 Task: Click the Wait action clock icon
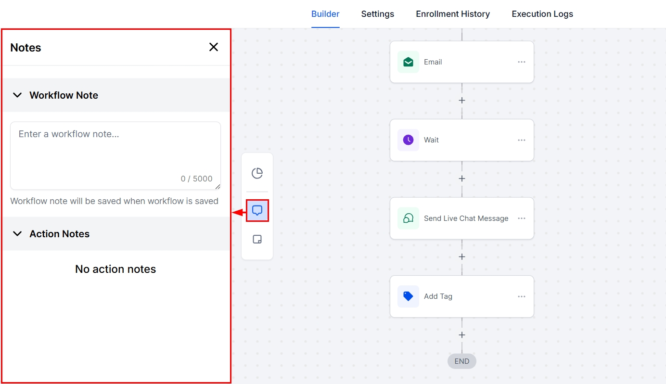tap(408, 140)
